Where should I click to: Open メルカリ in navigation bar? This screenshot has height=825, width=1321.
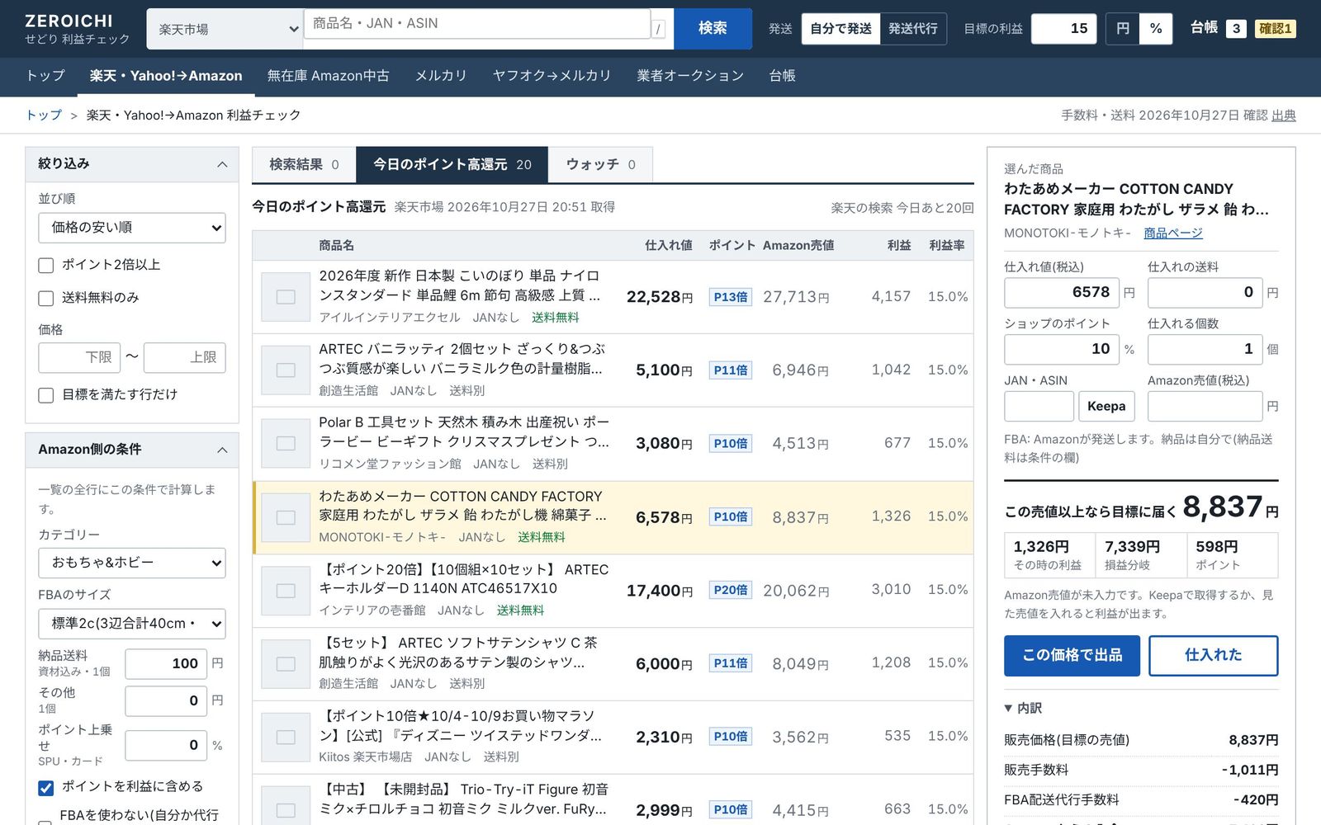(441, 76)
